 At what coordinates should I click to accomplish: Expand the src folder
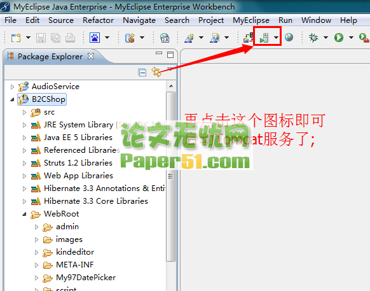24,112
